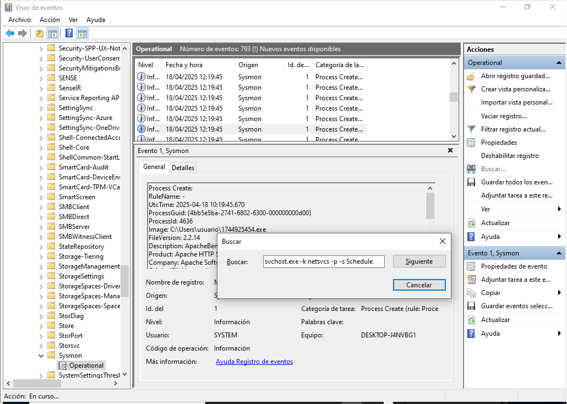Click the tree pane scroll down arrow
This screenshot has height=404, width=567.
point(125,375)
